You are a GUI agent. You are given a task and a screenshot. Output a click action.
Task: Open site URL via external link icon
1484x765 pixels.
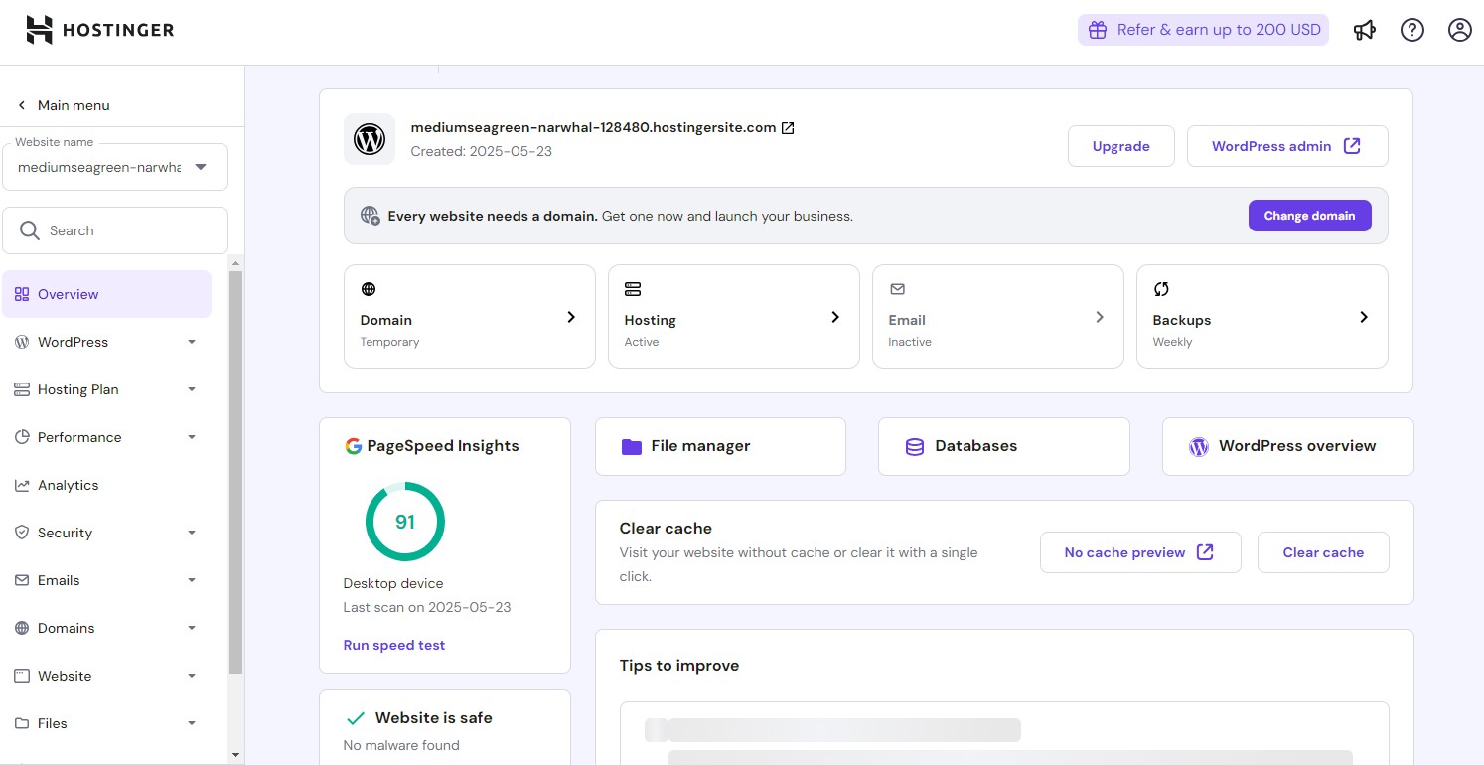pyautogui.click(x=788, y=128)
